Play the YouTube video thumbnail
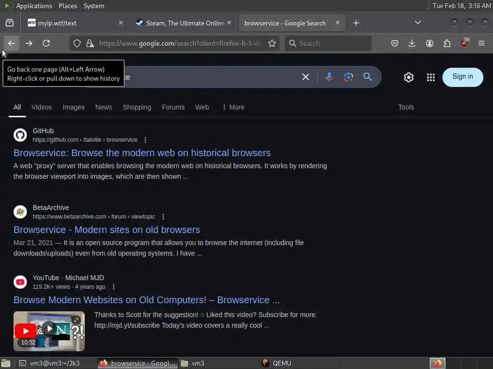This screenshot has width=493, height=369. point(49,331)
